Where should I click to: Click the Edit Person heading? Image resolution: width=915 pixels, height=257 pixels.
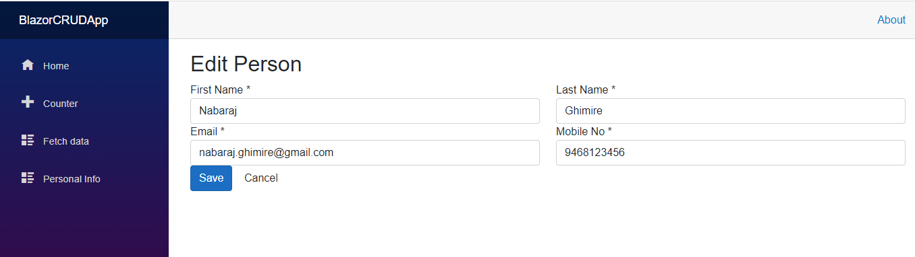[x=246, y=64]
